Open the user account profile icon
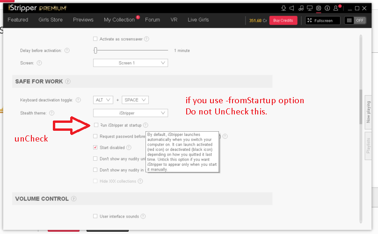Image resolution: width=378 pixels, height=234 pixels. [x=336, y=8]
